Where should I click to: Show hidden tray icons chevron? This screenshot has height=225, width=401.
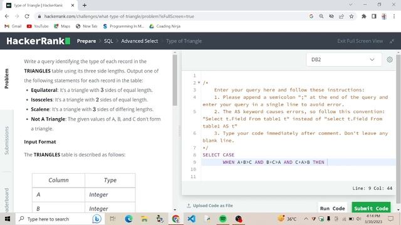(x=306, y=219)
